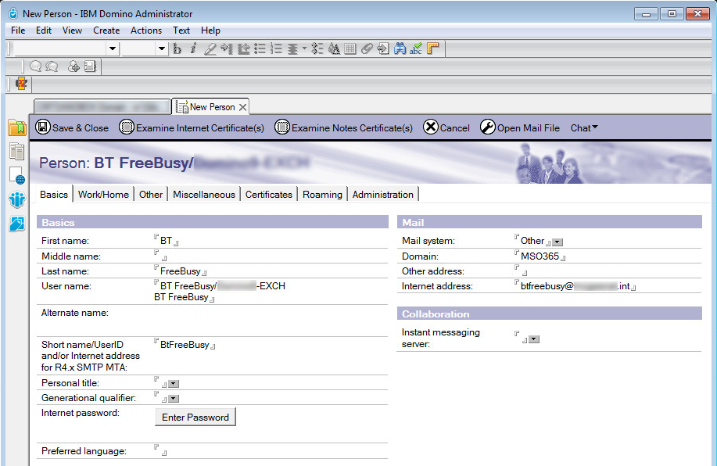Image resolution: width=717 pixels, height=466 pixels.
Task: Open the blue files icon in sidebar
Action: point(17,224)
